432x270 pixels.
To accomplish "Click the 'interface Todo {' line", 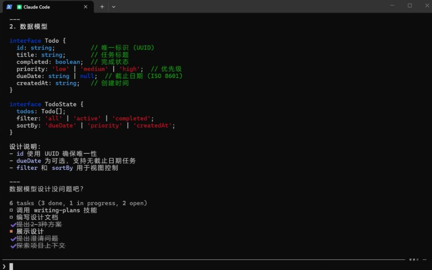I will (x=37, y=41).
